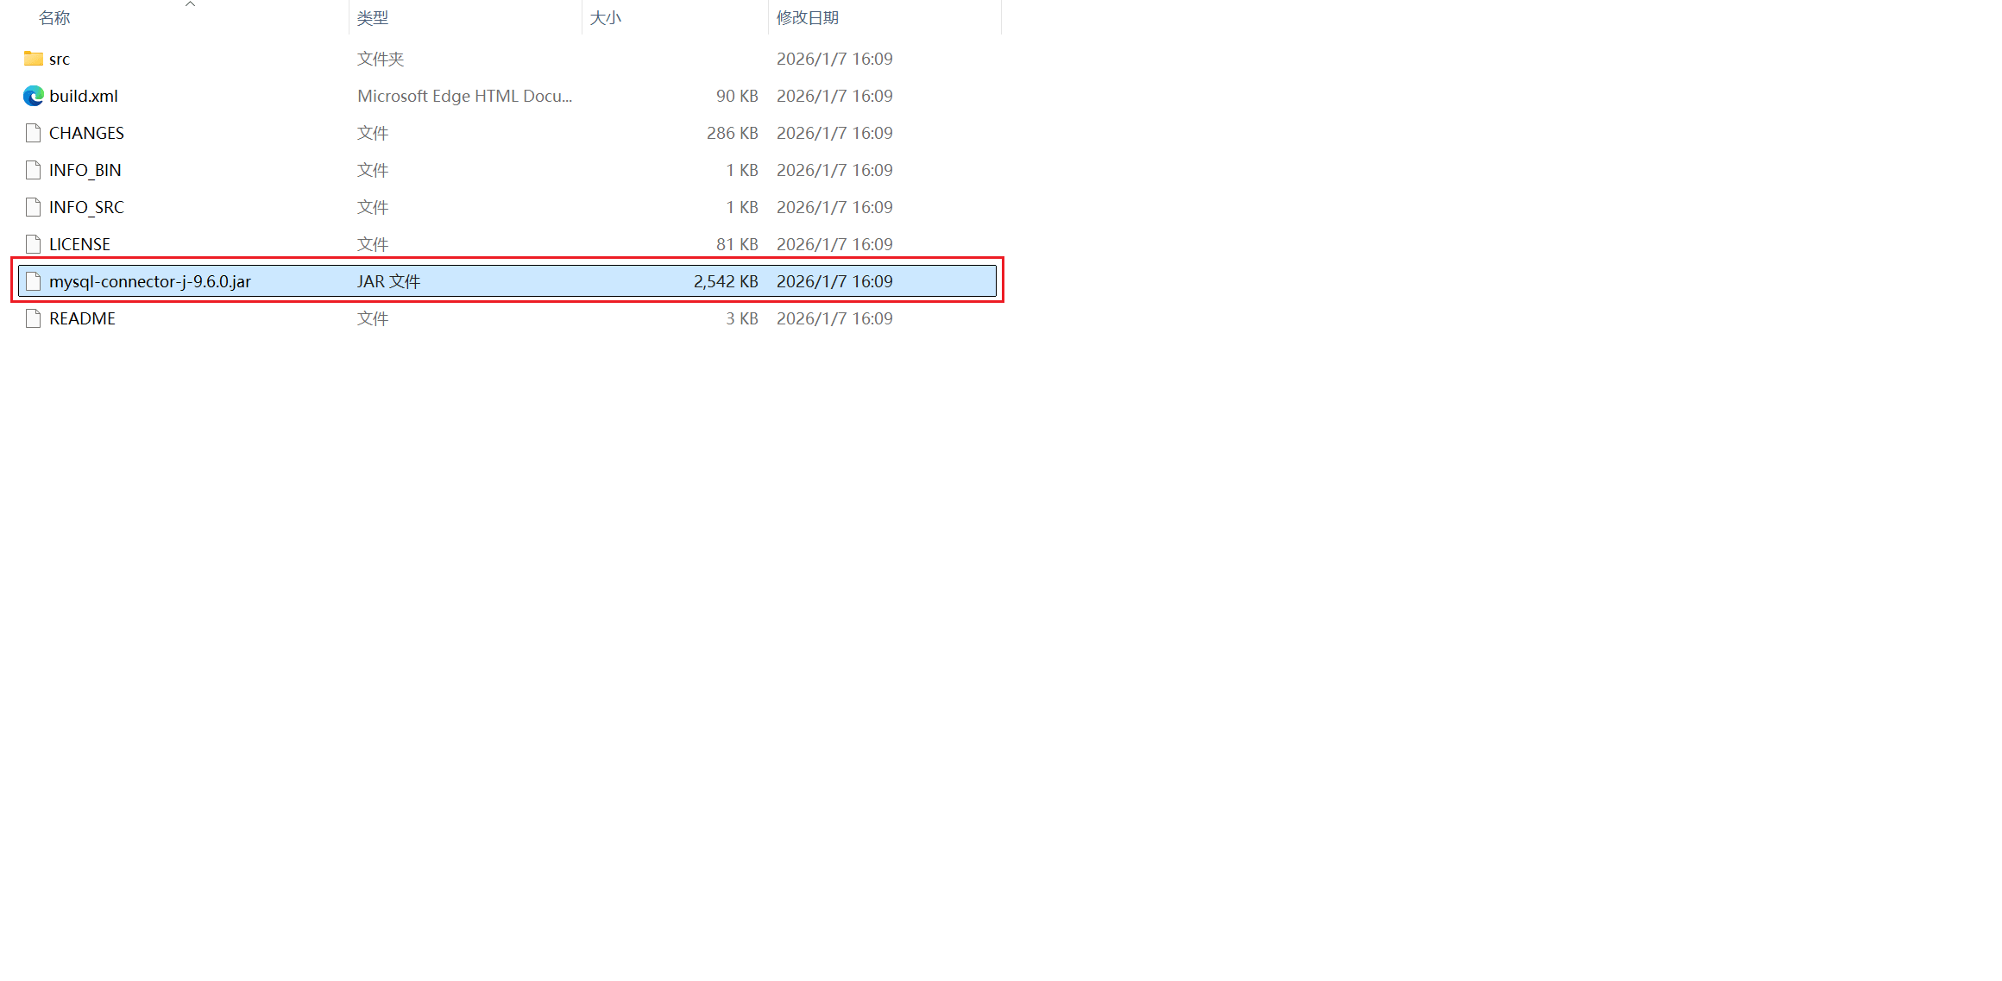The width and height of the screenshot is (2002, 981).
Task: Click the build.xml Edge icon
Action: (33, 96)
